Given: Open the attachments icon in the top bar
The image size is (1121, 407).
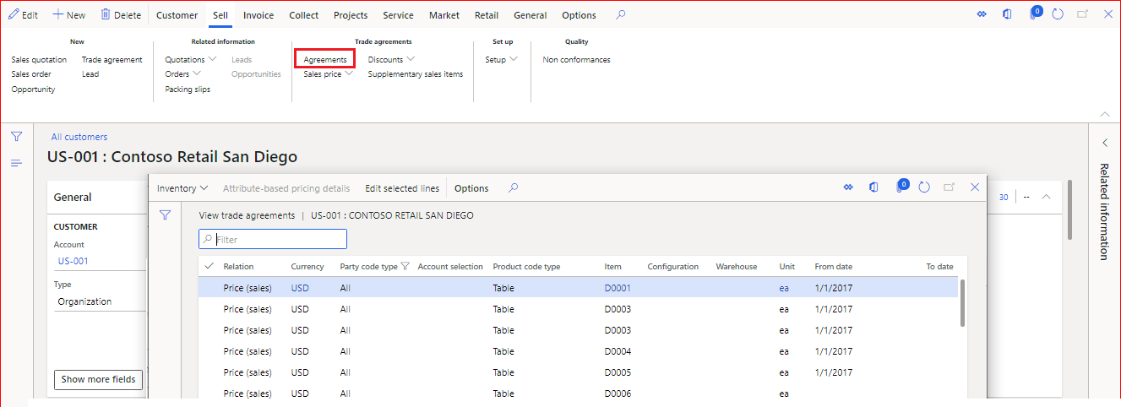Looking at the screenshot, I should (x=1034, y=14).
